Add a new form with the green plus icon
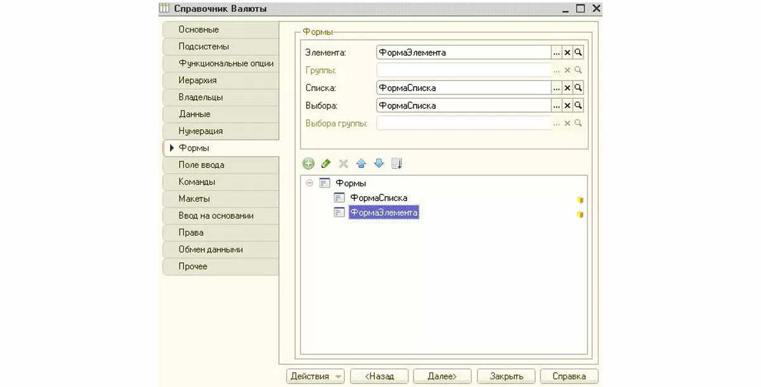Screen dimensions: 761x387 (308, 163)
